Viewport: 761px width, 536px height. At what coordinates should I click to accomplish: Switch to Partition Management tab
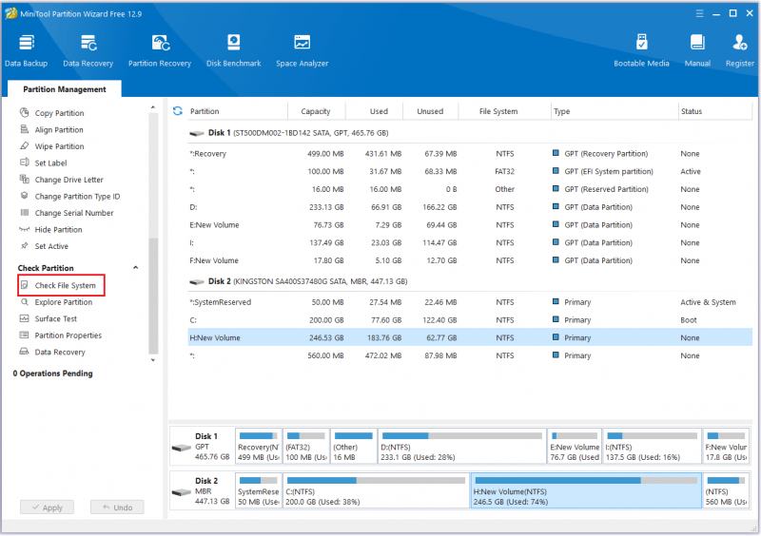65,89
